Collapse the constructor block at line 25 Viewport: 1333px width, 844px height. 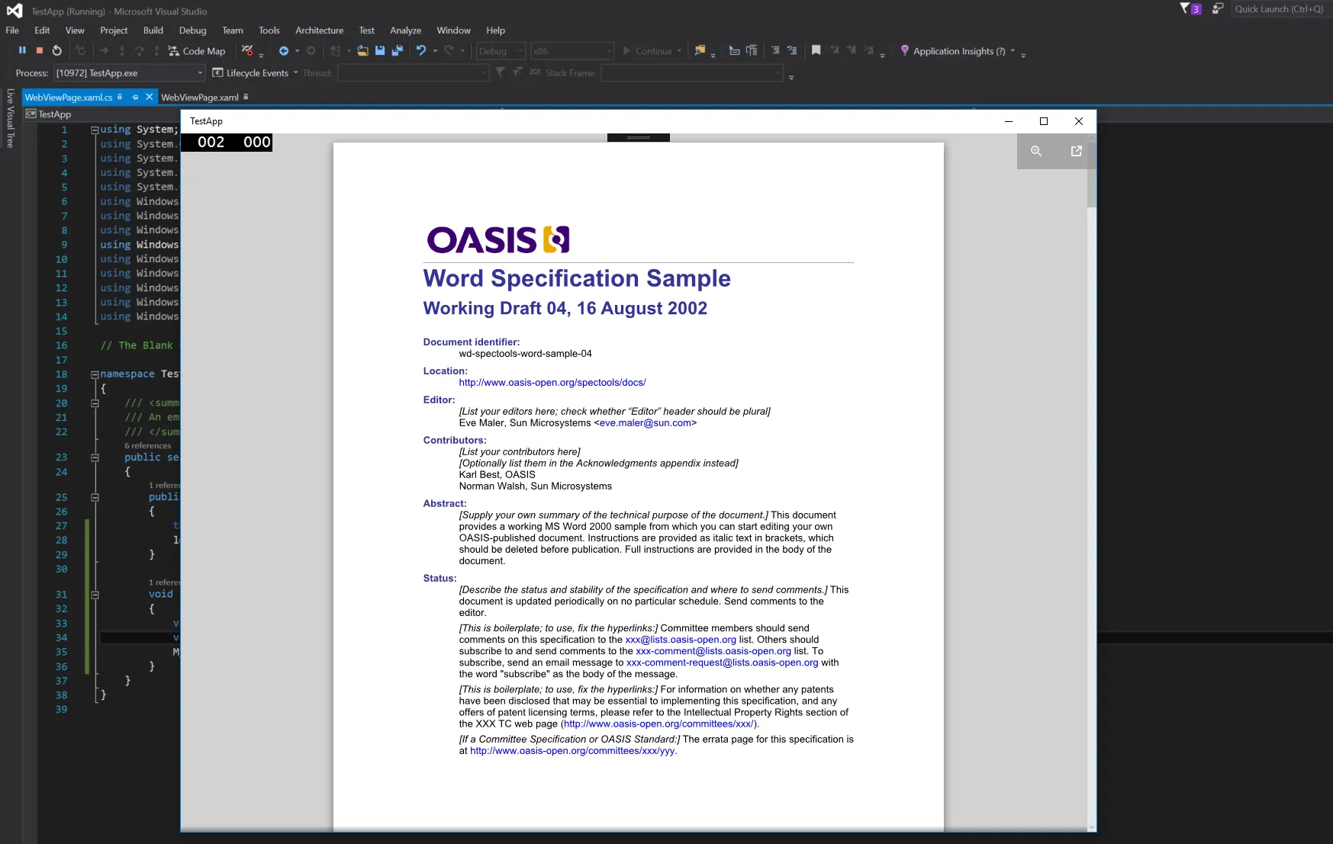(95, 497)
